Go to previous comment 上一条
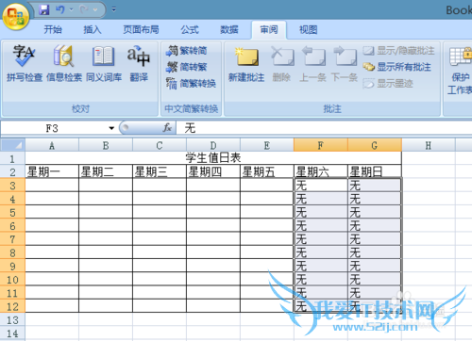Image resolution: width=472 pixels, height=341 pixels. click(x=312, y=64)
